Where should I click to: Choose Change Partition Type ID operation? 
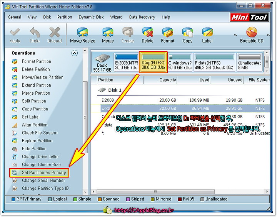(45, 188)
